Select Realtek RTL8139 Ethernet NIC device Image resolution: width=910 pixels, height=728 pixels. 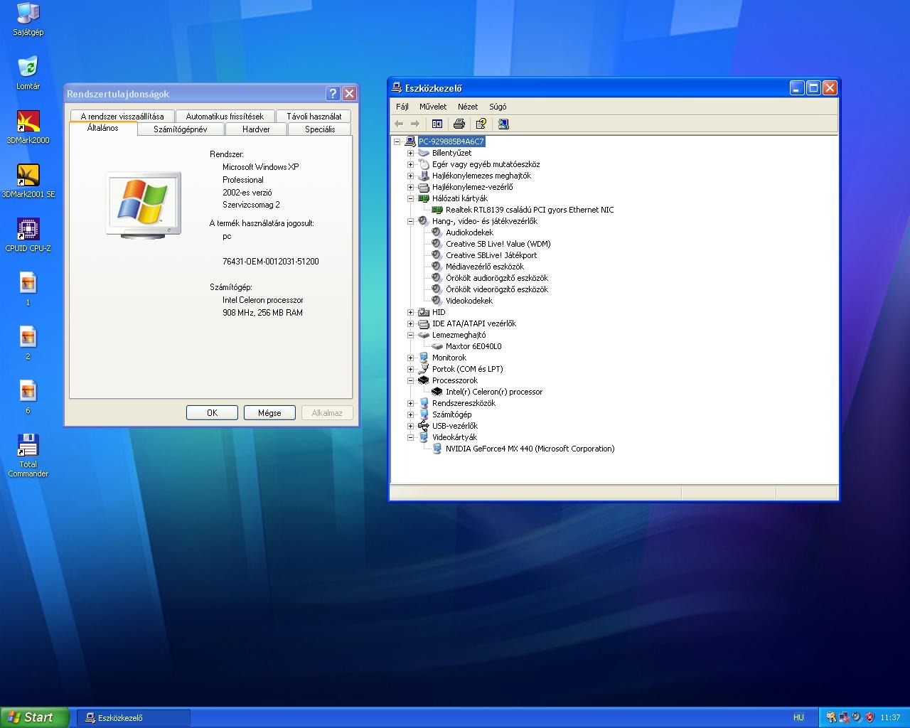(530, 210)
